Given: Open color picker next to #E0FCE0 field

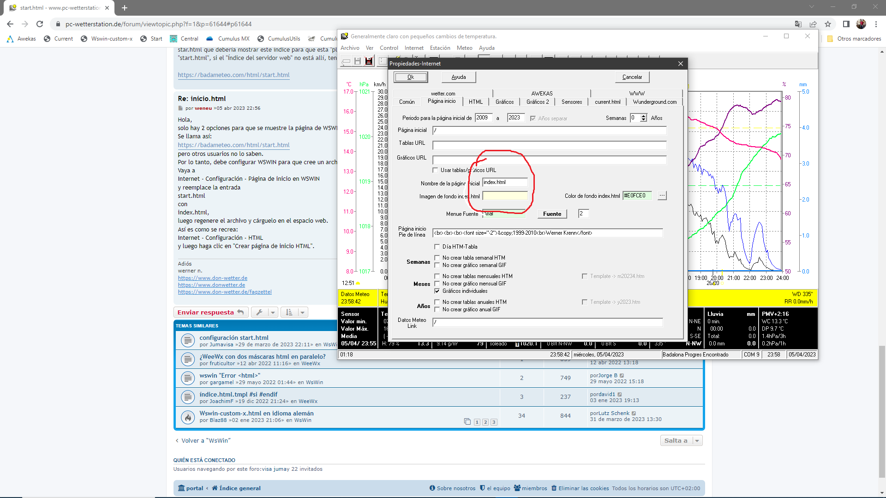Looking at the screenshot, I should coord(662,196).
